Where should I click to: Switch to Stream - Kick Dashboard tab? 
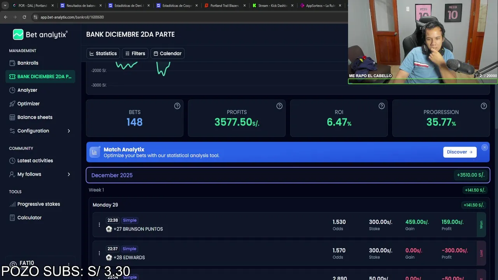pyautogui.click(x=272, y=6)
